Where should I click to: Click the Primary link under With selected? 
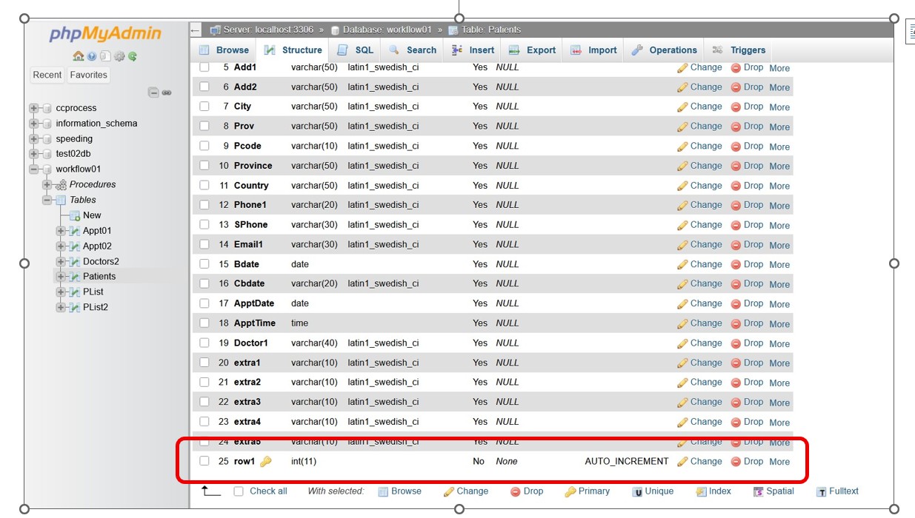pos(588,491)
